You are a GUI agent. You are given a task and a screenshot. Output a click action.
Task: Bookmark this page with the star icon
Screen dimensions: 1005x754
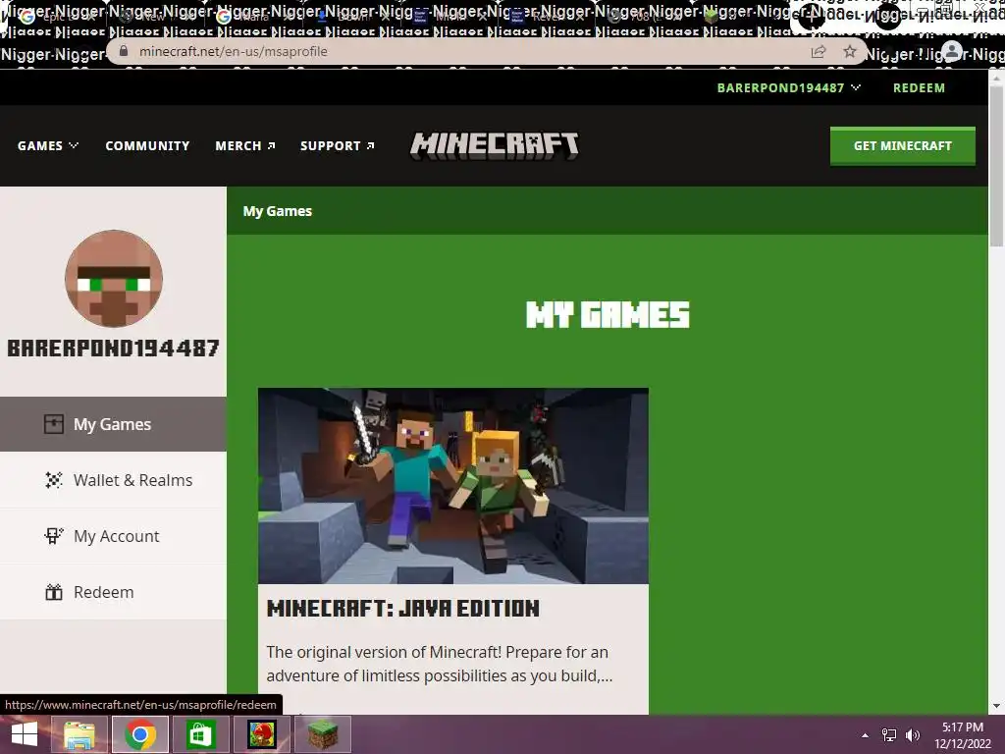850,51
